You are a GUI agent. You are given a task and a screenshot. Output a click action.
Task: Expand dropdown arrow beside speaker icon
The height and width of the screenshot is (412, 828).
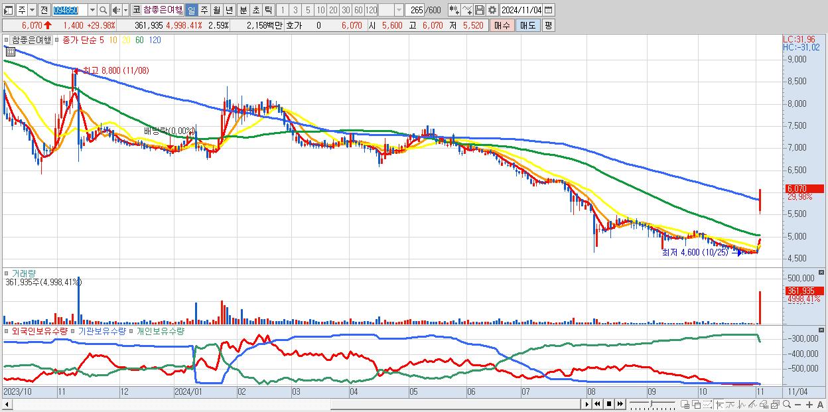(x=125, y=10)
